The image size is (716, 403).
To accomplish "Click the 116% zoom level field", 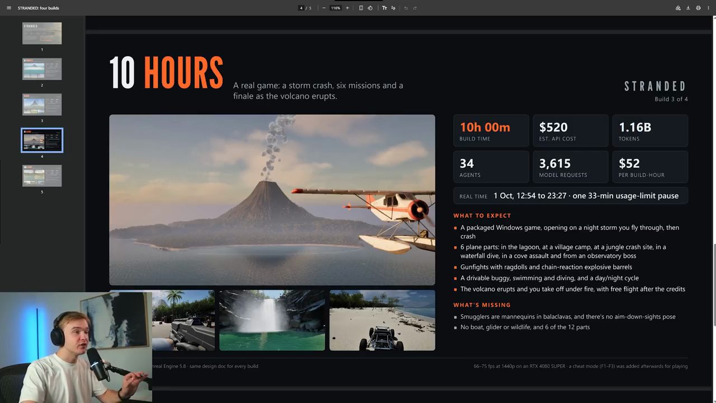I will point(336,8).
